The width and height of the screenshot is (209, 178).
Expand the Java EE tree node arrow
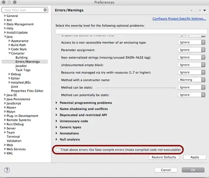coord(5,95)
